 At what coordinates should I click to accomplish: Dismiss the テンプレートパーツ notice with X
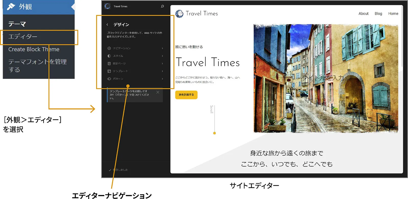click(x=158, y=92)
